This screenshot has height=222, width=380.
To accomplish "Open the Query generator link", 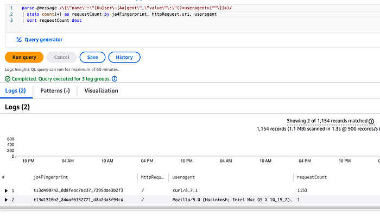I will [43, 40].
